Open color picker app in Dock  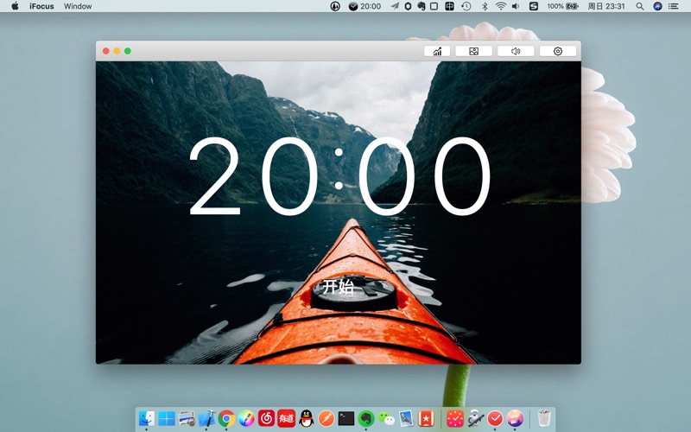[246, 418]
